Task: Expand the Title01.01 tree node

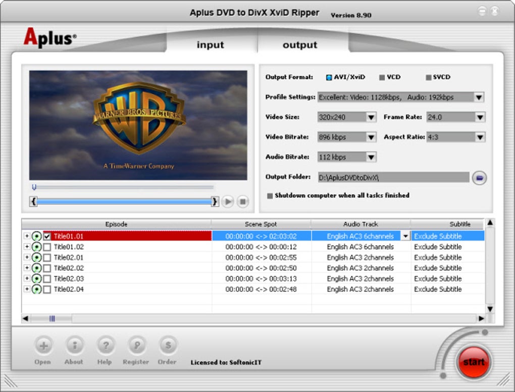Action: [27, 236]
